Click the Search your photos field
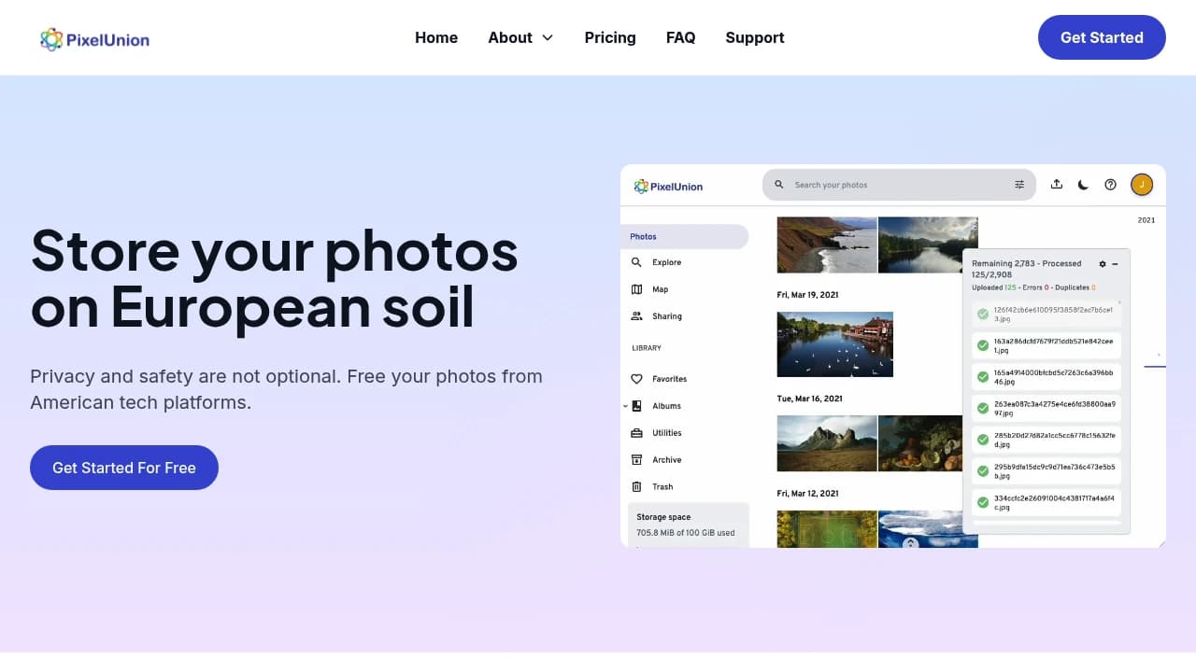1196x672 pixels. (899, 185)
